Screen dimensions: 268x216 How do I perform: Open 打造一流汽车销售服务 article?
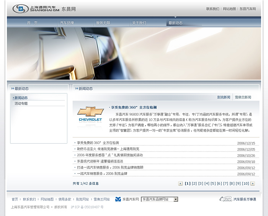click(x=110, y=167)
